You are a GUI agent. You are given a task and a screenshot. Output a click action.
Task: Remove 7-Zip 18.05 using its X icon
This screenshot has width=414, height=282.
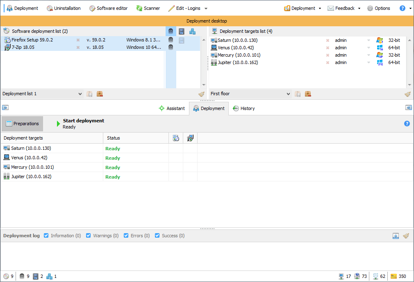click(78, 47)
